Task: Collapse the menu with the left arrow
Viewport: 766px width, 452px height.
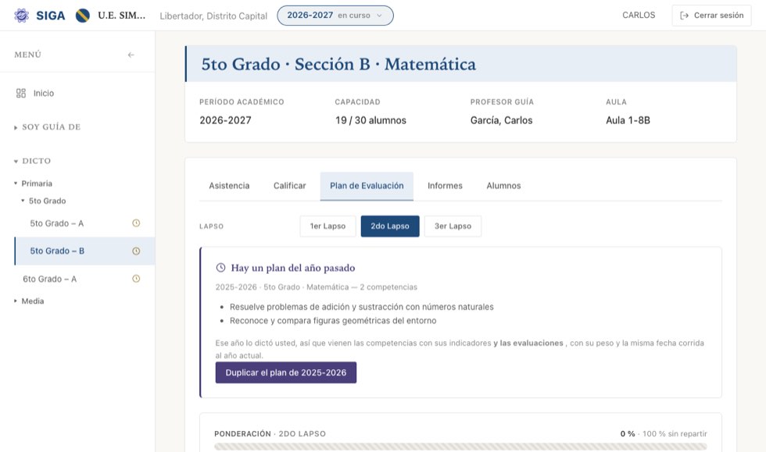Action: pyautogui.click(x=131, y=55)
